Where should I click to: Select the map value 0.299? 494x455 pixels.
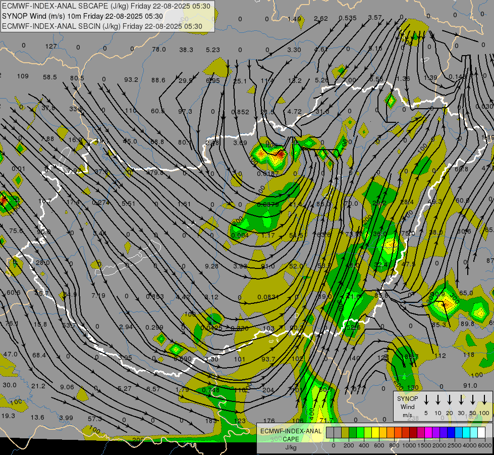[154, 328]
